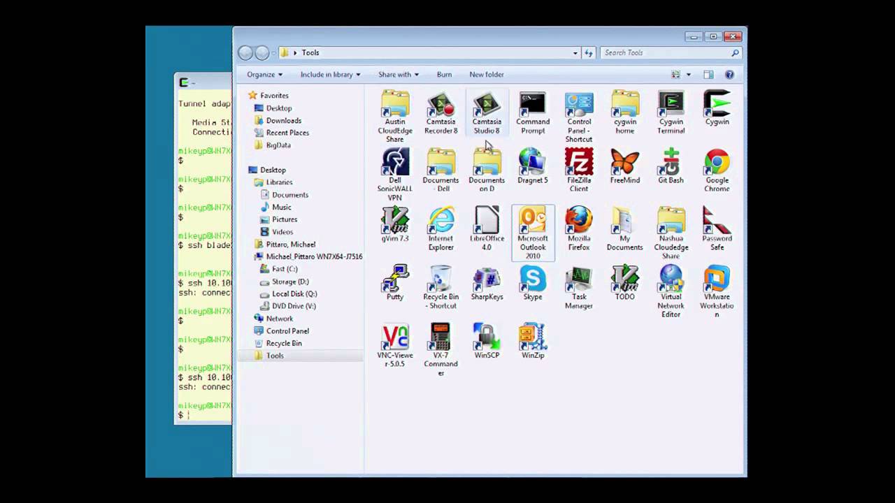Open the VNC-Viewer-5.0.5 shortcut
895x503 pixels.
[395, 345]
